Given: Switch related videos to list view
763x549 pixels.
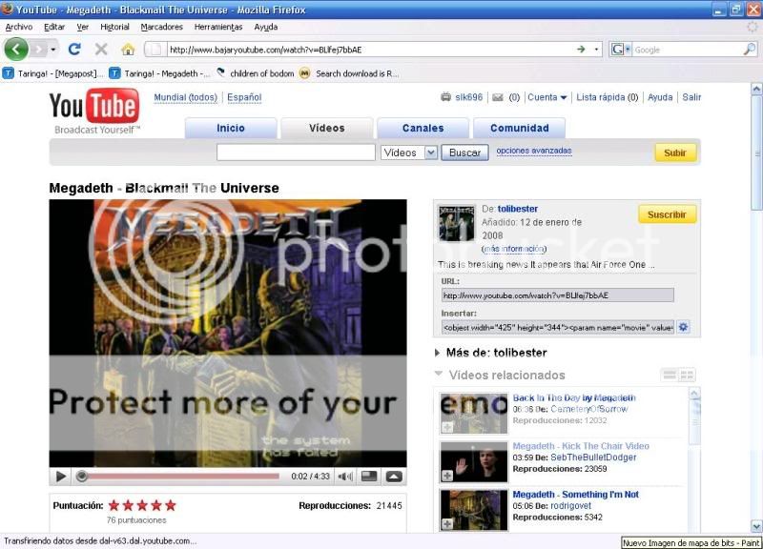Looking at the screenshot, I should point(670,375).
